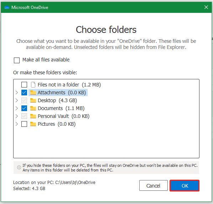This screenshot has height=204, width=213.
Task: Click the info icon beside the hide folders notice
Action: pyautogui.click(x=19, y=167)
